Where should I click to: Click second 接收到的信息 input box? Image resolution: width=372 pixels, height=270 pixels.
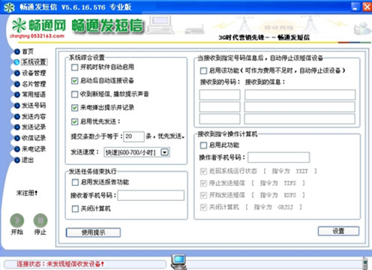[x=300, y=107]
